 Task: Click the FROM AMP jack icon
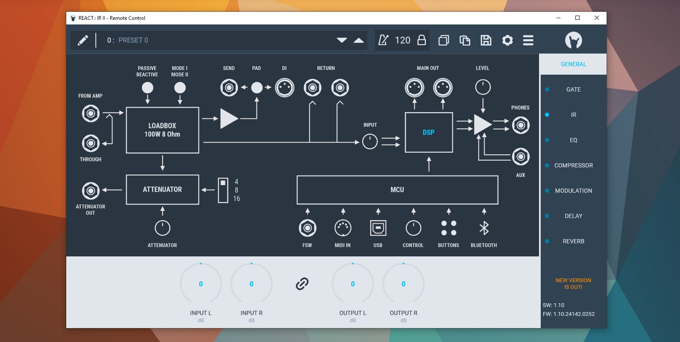tap(91, 113)
